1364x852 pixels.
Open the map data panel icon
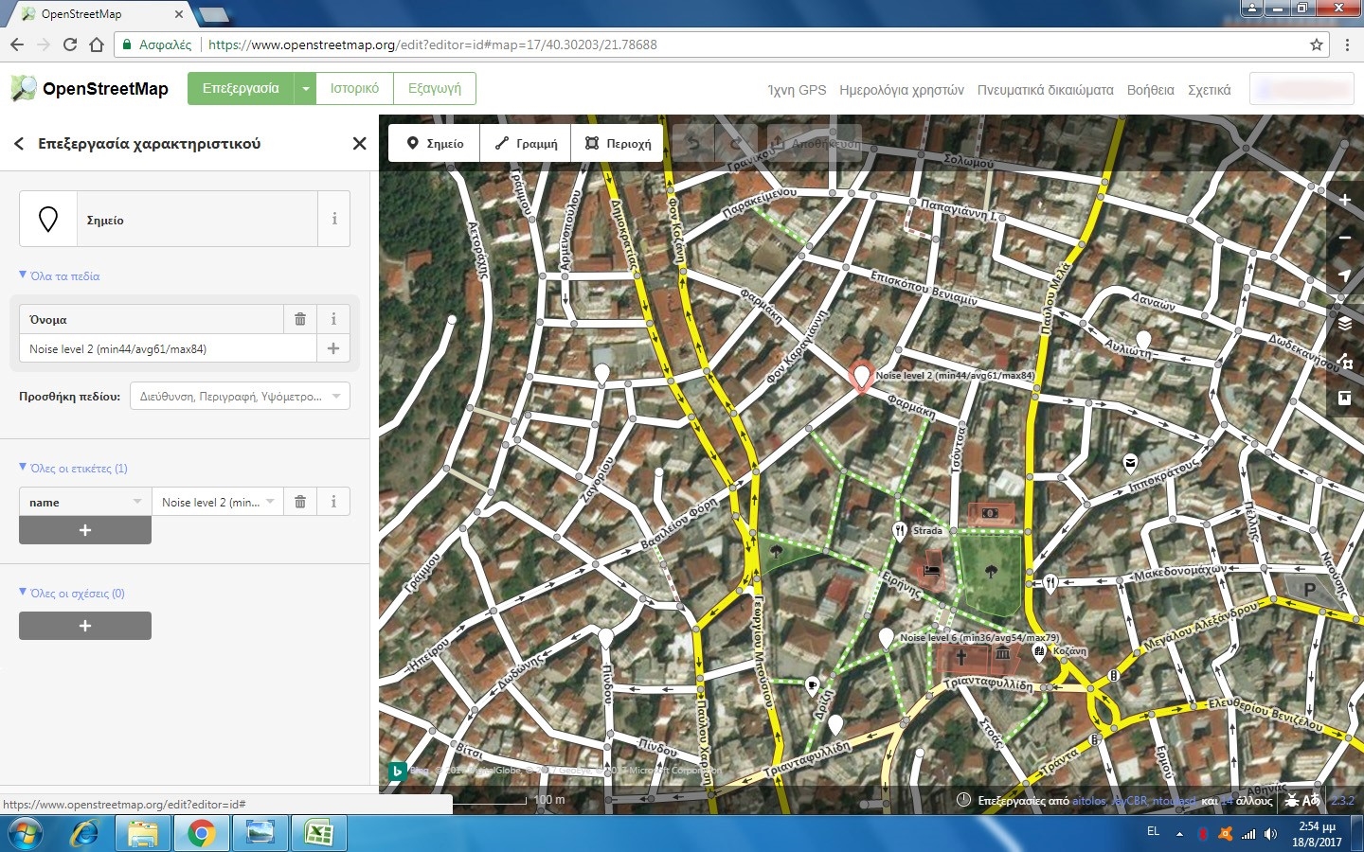[1344, 362]
